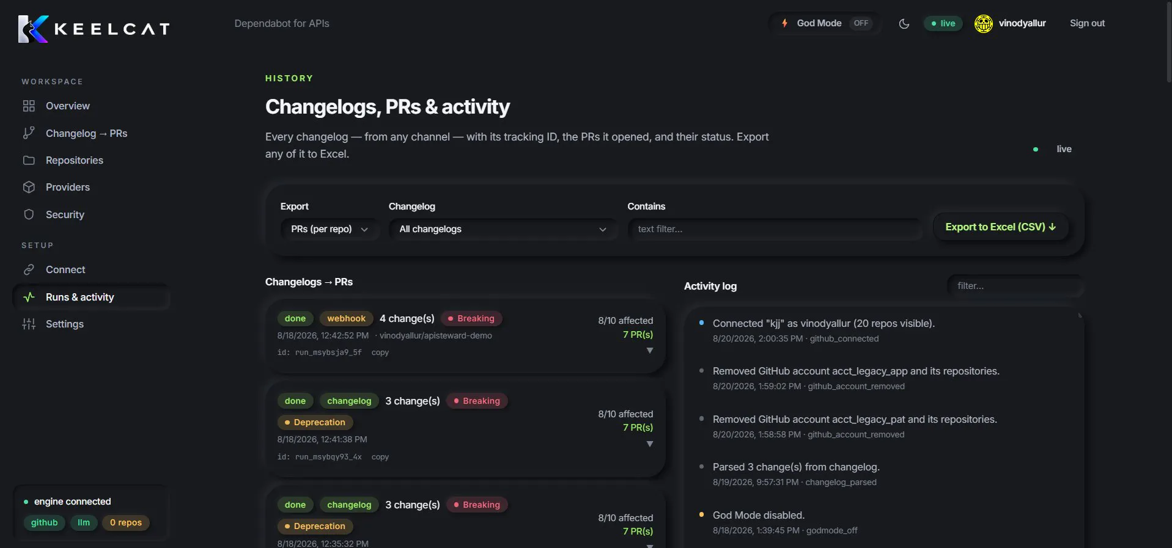The image size is (1172, 548).
Task: Click the Connect link icon
Action: pyautogui.click(x=29, y=269)
